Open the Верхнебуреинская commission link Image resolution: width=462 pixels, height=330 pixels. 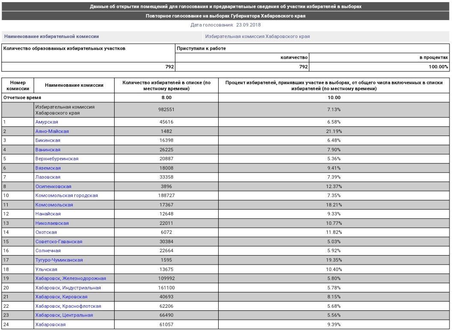pyautogui.click(x=57, y=159)
